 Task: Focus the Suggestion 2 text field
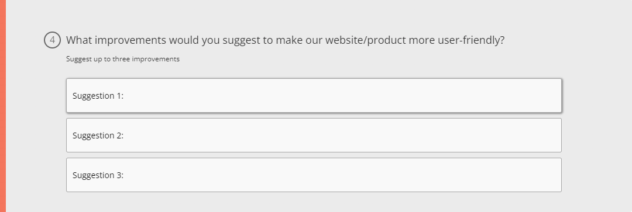[314, 135]
